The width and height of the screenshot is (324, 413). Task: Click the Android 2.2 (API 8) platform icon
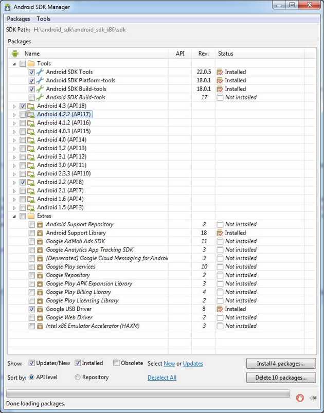pos(31,182)
